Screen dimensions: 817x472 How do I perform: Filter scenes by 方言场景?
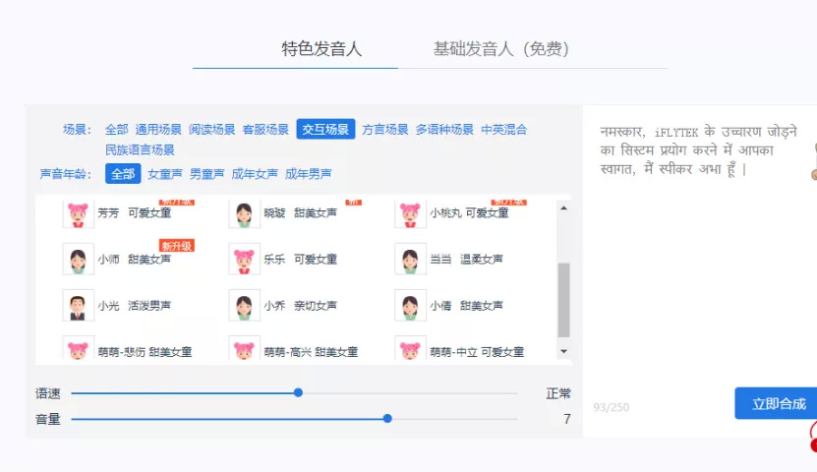click(384, 129)
